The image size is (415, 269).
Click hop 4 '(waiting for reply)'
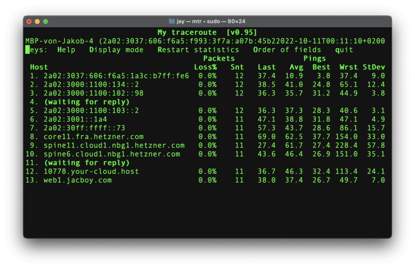click(x=87, y=102)
